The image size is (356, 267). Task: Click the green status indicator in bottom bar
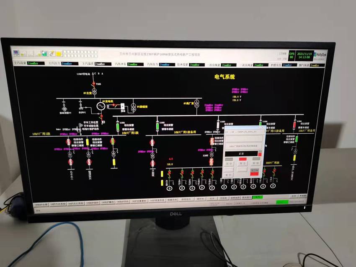pos(282,202)
